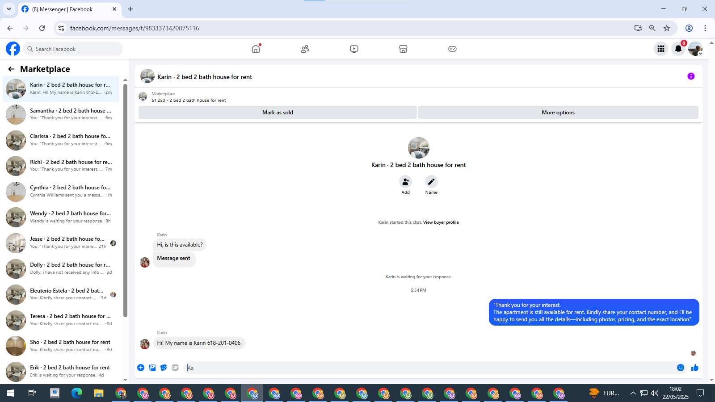Go back from Marketplace chats list
Screen dimensions: 715x402
click(x=11, y=69)
